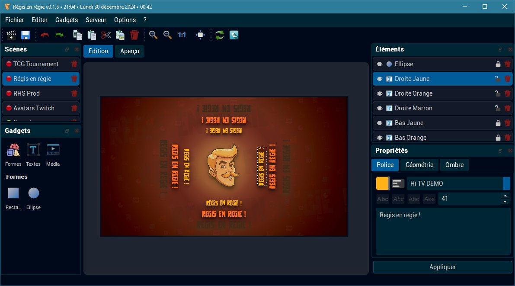The image size is (515, 286).
Task: Click the fit-to-view center icon
Action: (200, 35)
